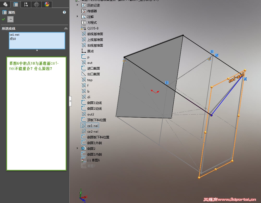This screenshot has width=261, height=203.
Task: Click the panel splitter handle
Action: pos(70,101)
